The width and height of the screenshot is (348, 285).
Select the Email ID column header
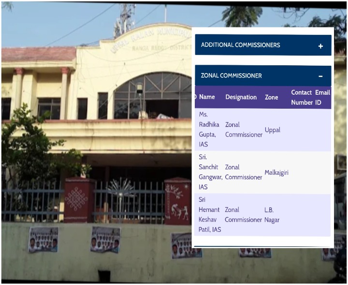(322, 97)
